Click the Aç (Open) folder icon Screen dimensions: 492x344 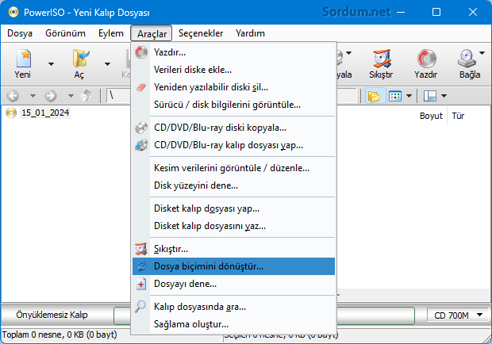[x=80, y=59]
